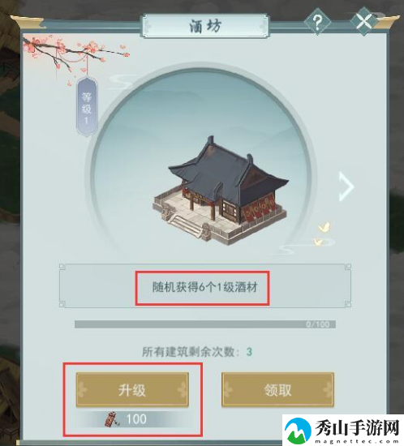Go to next building with right chevron
The width and height of the screenshot is (404, 446).
click(x=346, y=187)
